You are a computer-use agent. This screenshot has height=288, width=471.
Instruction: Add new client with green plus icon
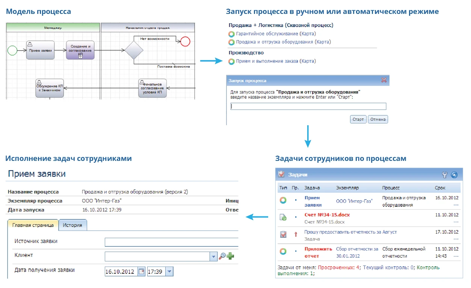[230, 256]
